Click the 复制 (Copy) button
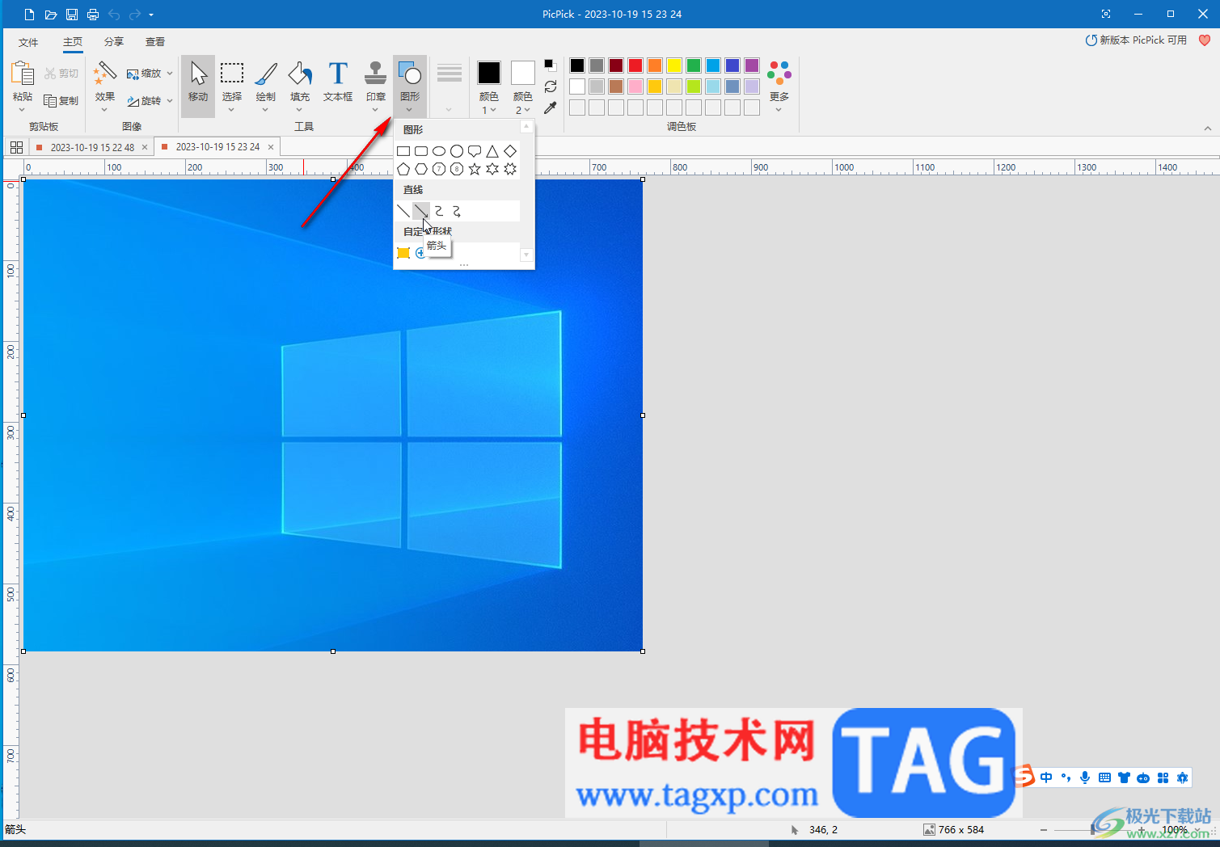Viewport: 1220px width, 847px height. [61, 101]
